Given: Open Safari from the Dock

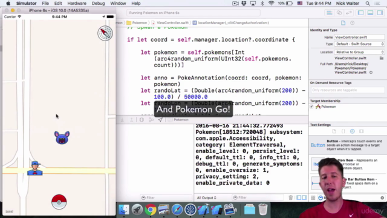Looking at the screenshot, I should click(177, 210).
